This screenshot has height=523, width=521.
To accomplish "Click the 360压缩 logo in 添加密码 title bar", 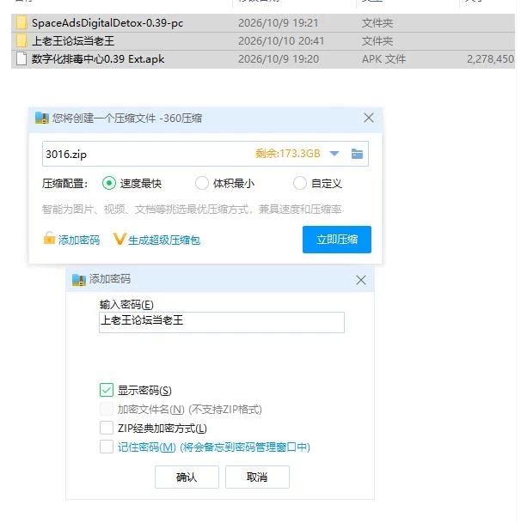I will point(79,279).
